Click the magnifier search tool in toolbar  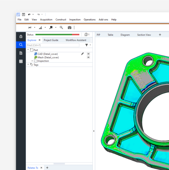point(61,27)
